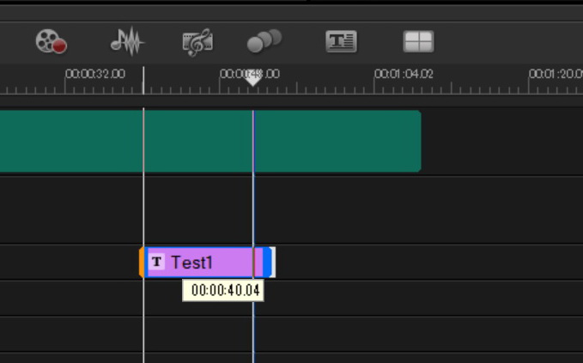This screenshot has width=583, height=363.
Task: Open the Sound Mixer waveform icon
Action: 127,41
